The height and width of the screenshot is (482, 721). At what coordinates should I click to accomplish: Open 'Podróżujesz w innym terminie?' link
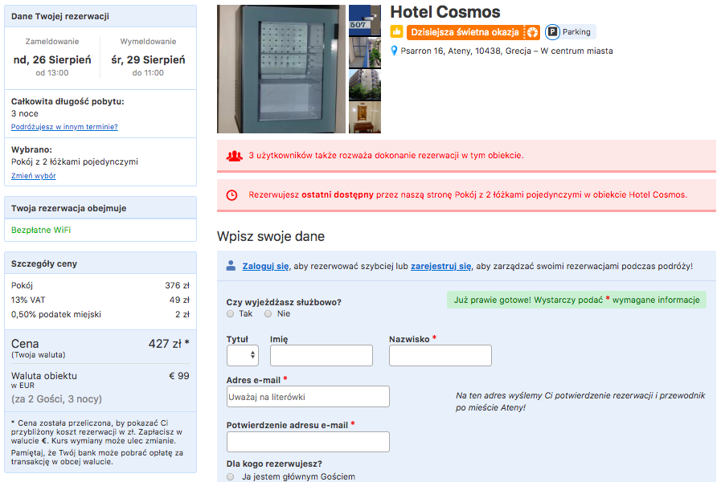(64, 127)
